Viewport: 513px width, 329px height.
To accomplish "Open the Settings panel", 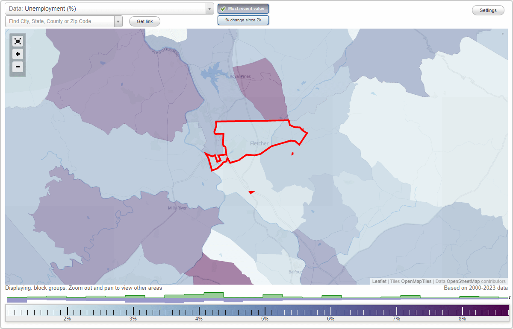I will pos(488,10).
